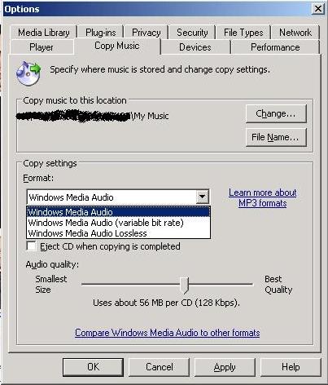Click the Apply button
The height and width of the screenshot is (385, 328).
225,367
